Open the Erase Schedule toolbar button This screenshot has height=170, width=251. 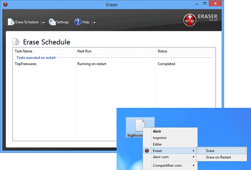pos(23,22)
